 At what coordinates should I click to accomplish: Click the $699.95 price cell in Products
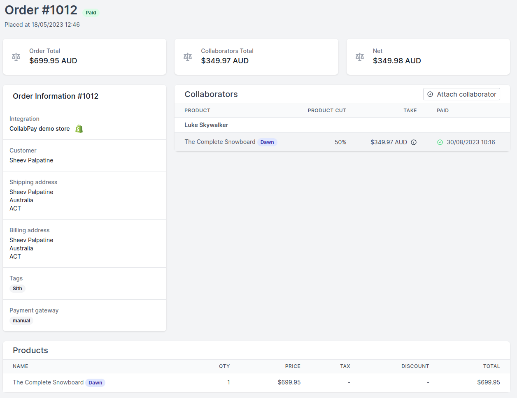point(289,382)
